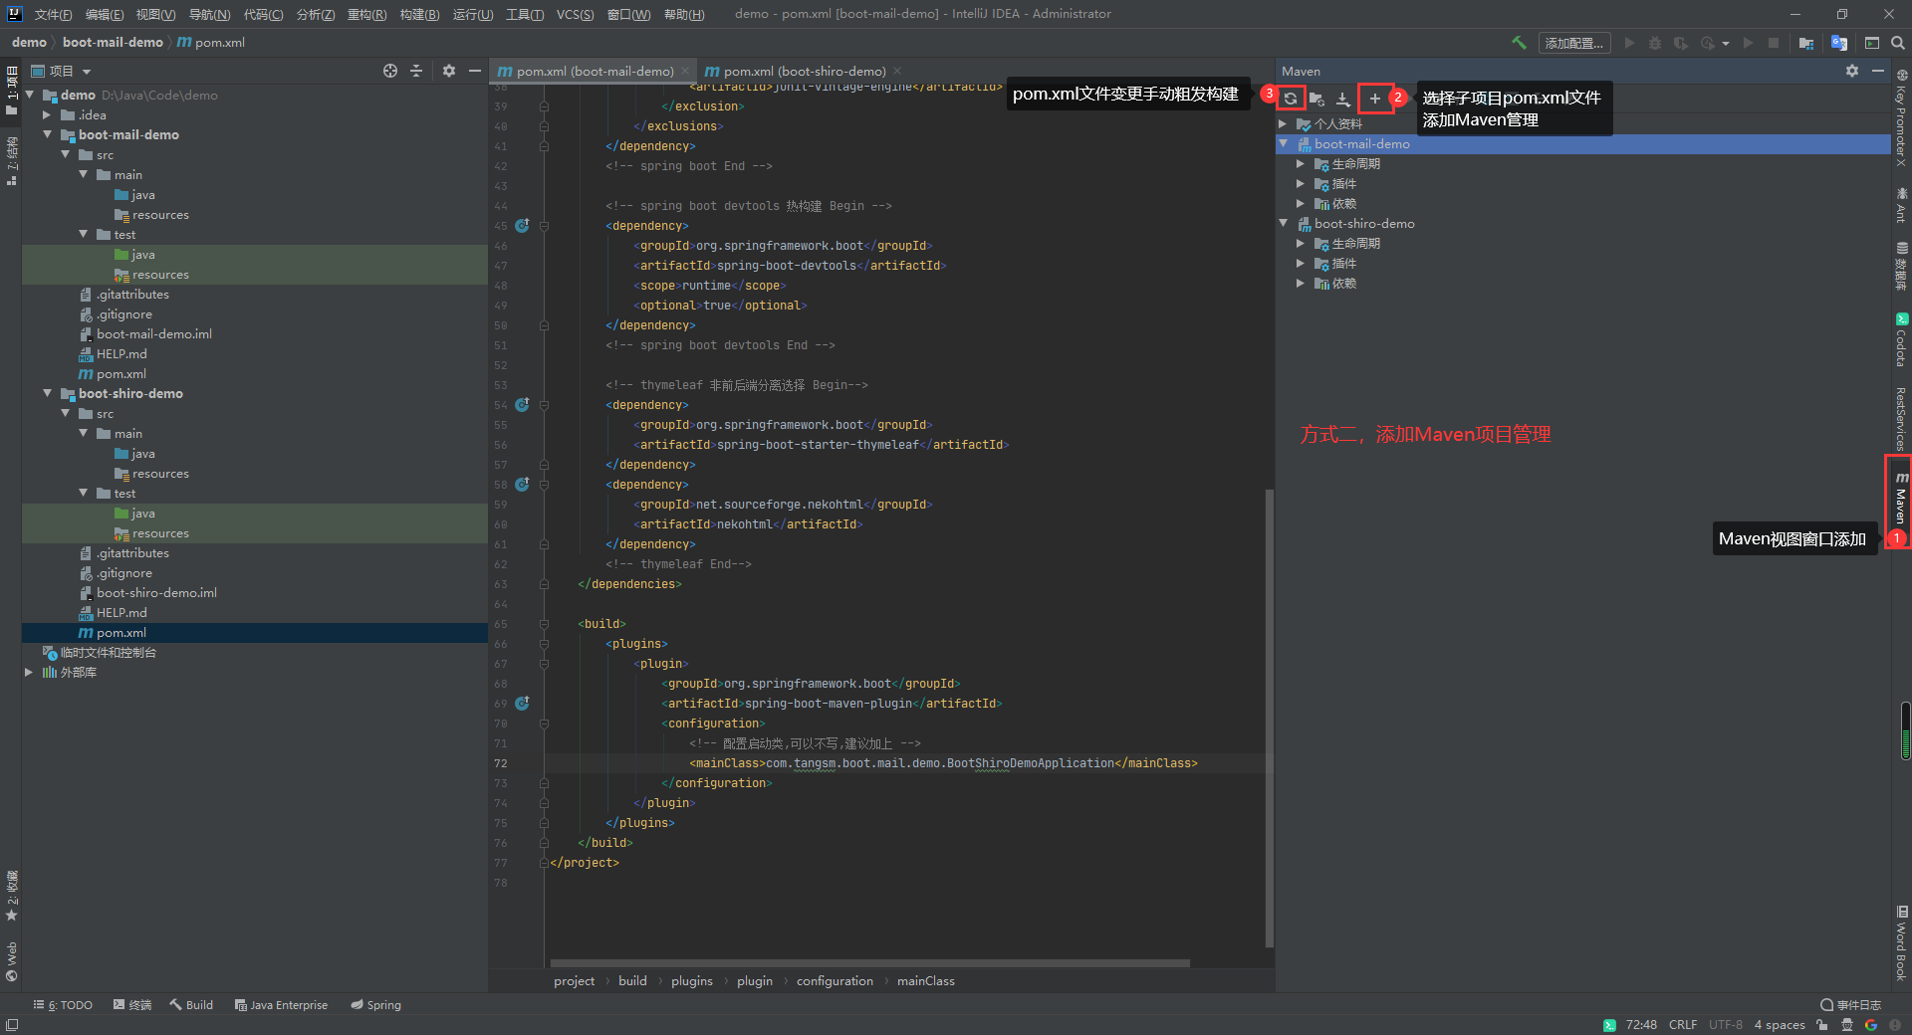The height and width of the screenshot is (1035, 1912).
Task: Click CRLF line separator in status bar
Action: click(1683, 1025)
